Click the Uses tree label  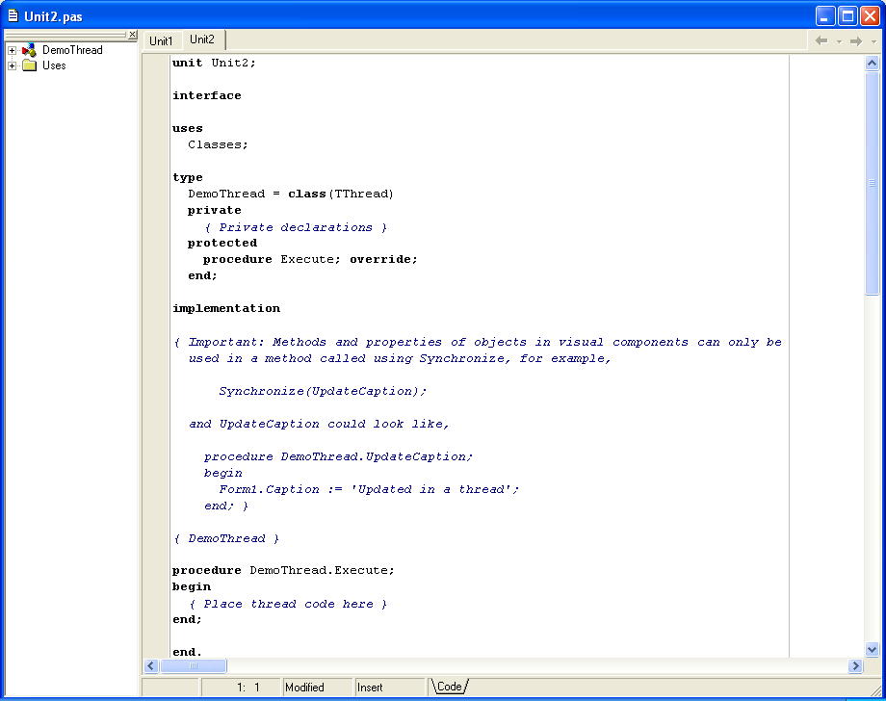(x=54, y=65)
